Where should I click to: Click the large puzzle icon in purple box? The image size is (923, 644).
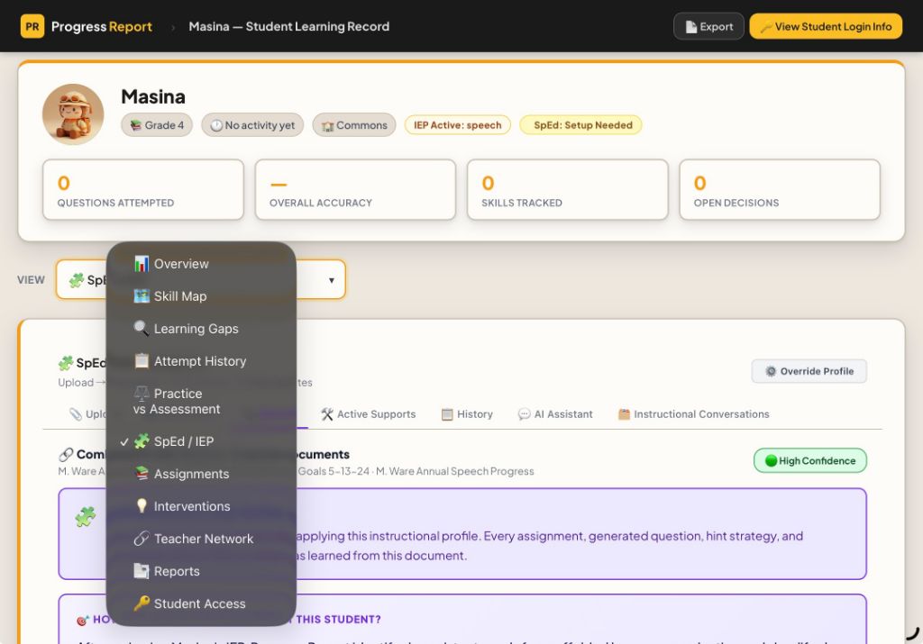point(86,517)
